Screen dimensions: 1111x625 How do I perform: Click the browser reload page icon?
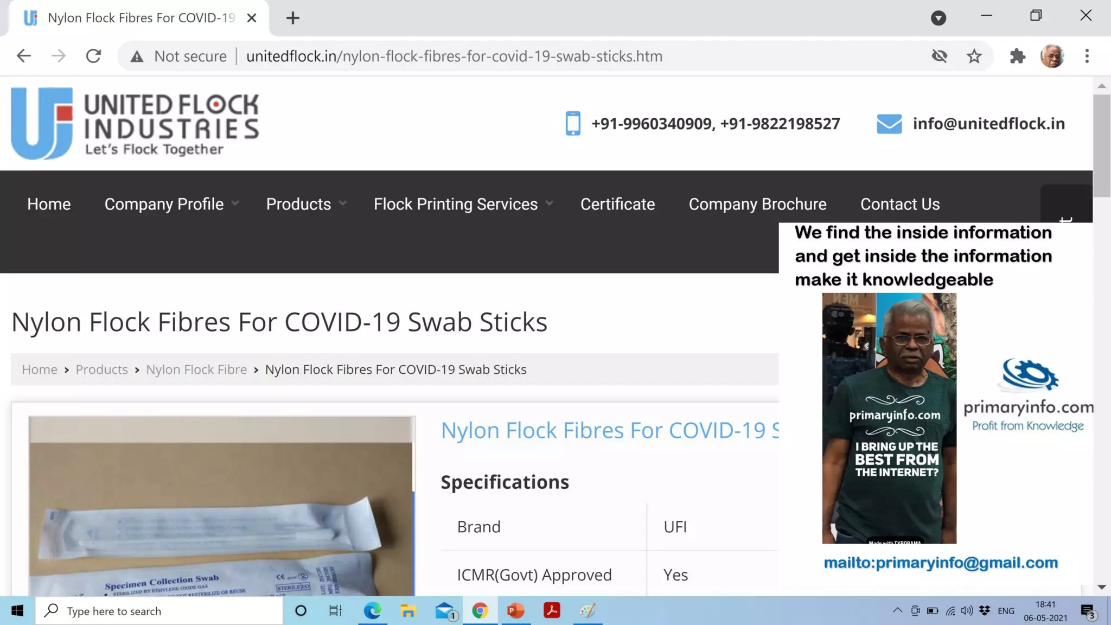point(93,56)
